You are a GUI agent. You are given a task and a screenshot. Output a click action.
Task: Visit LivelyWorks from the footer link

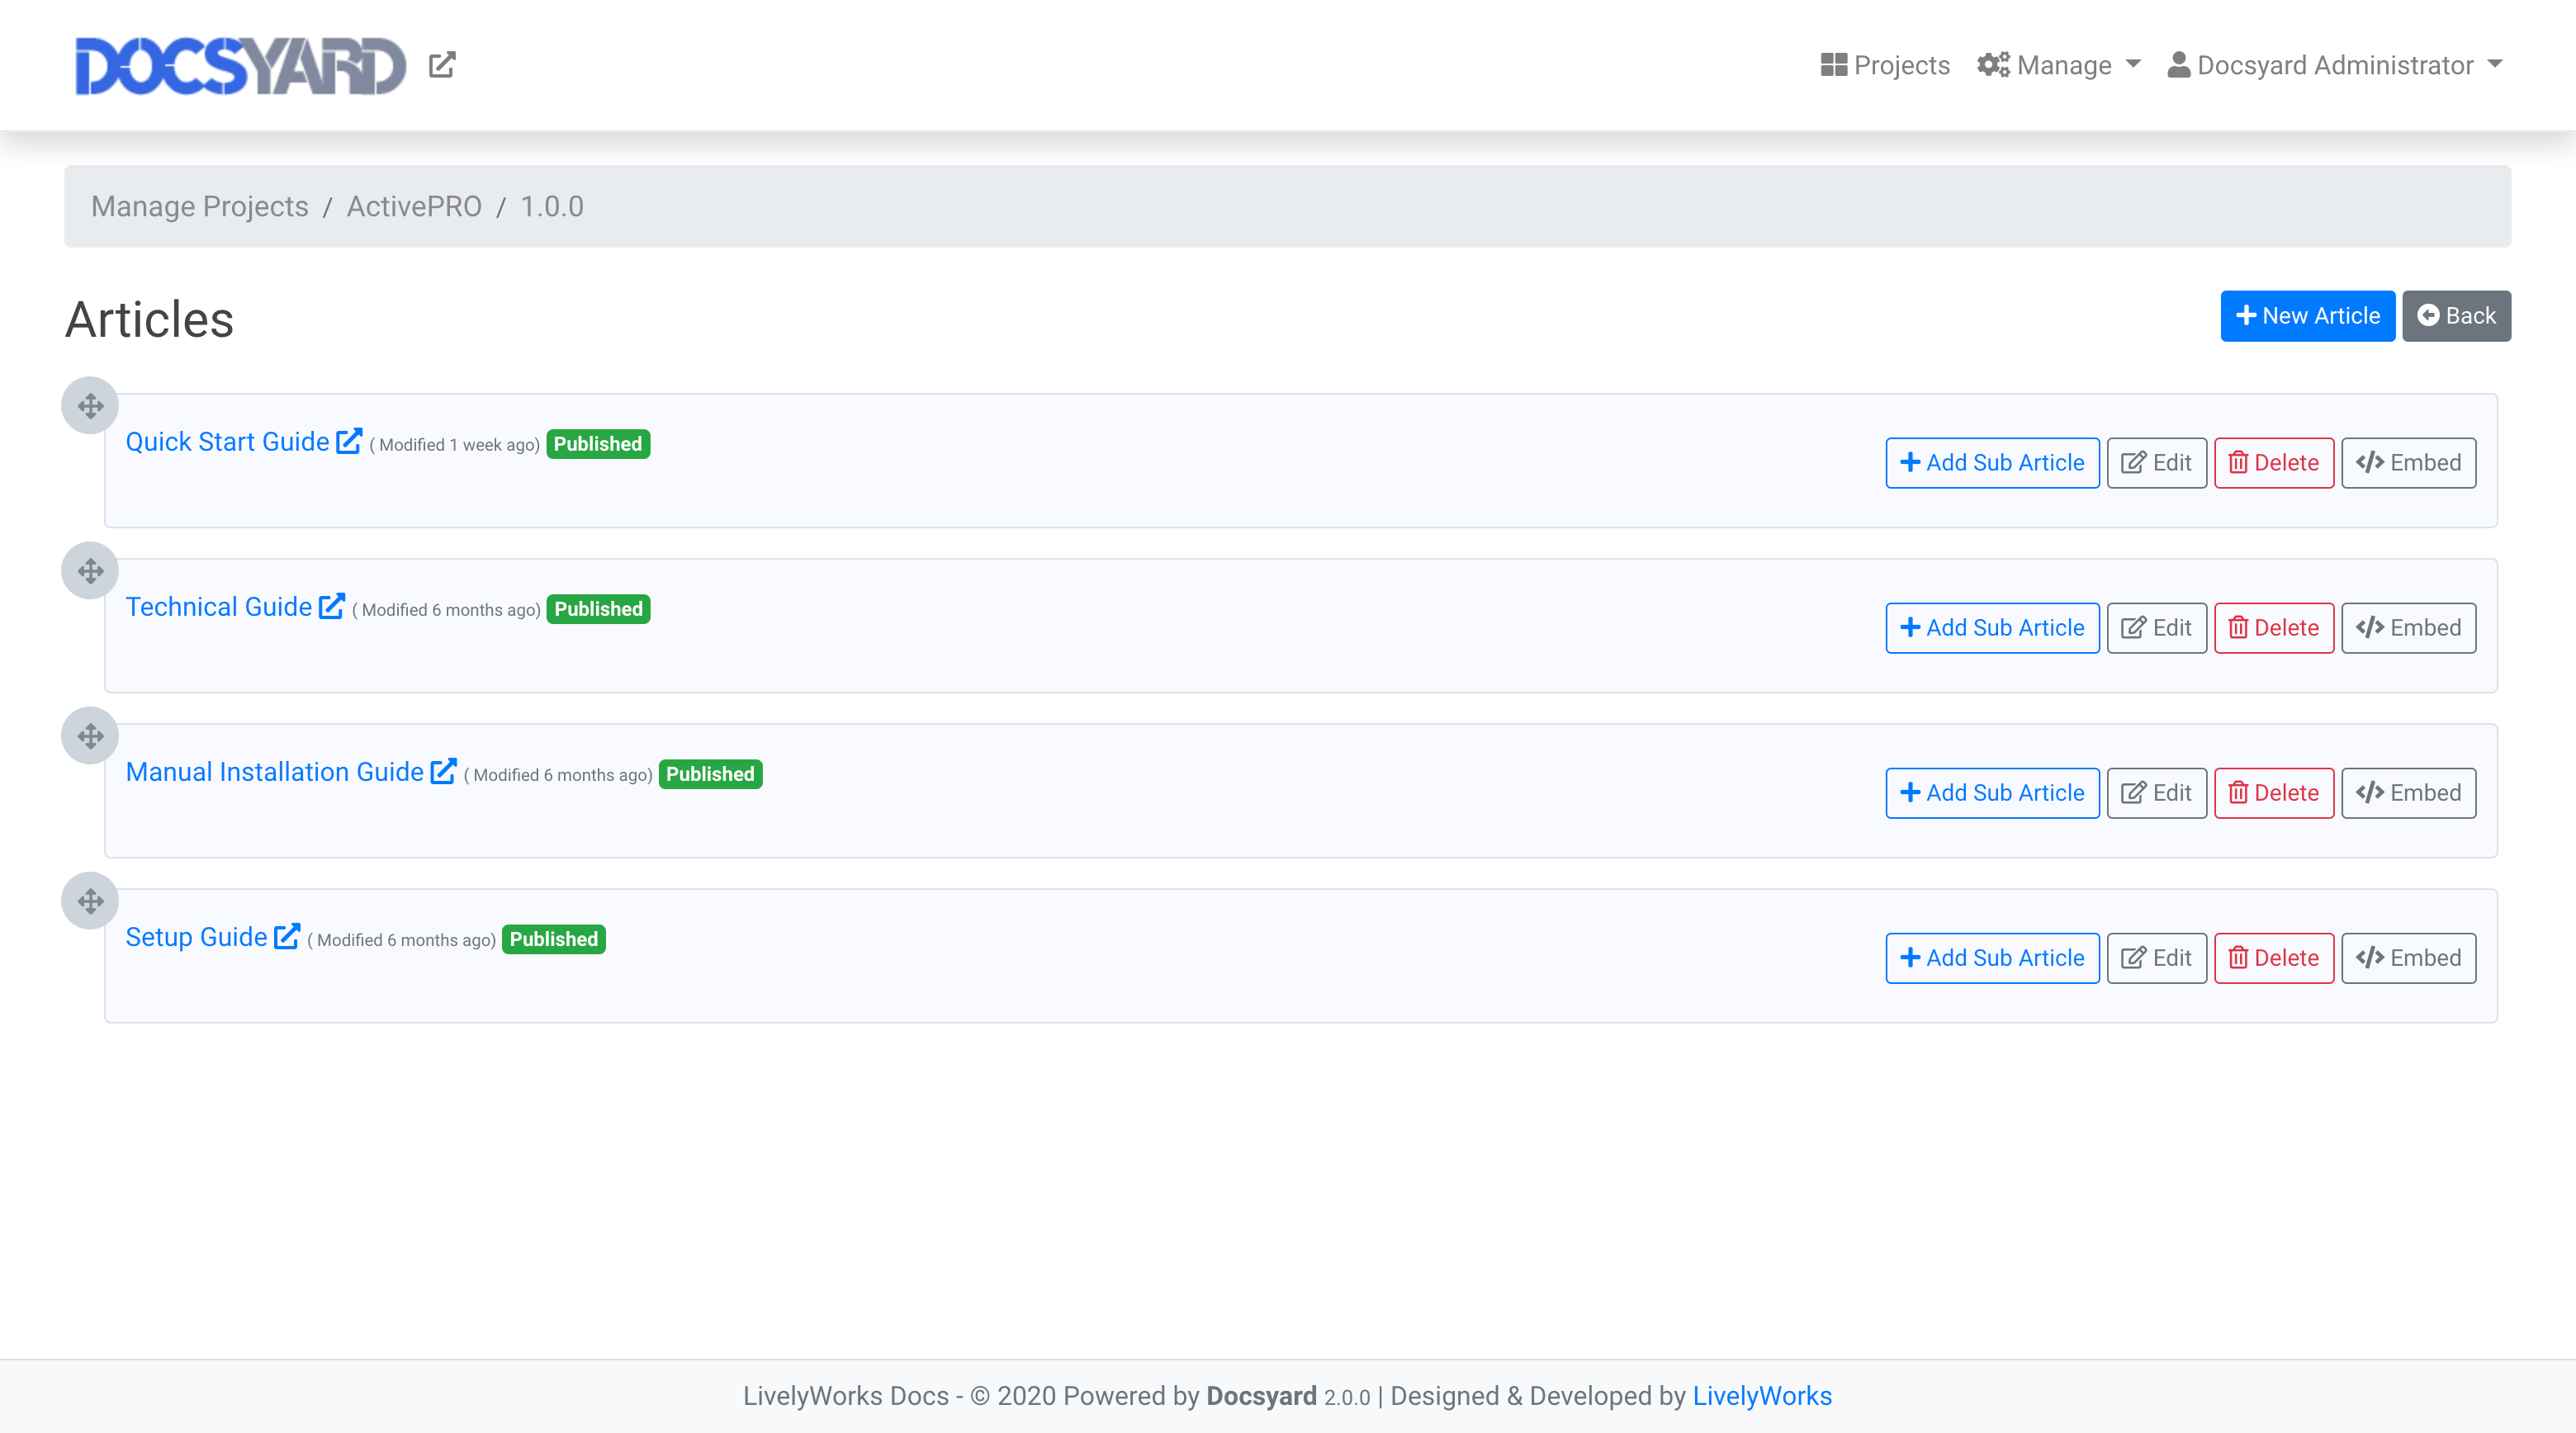click(1761, 1395)
